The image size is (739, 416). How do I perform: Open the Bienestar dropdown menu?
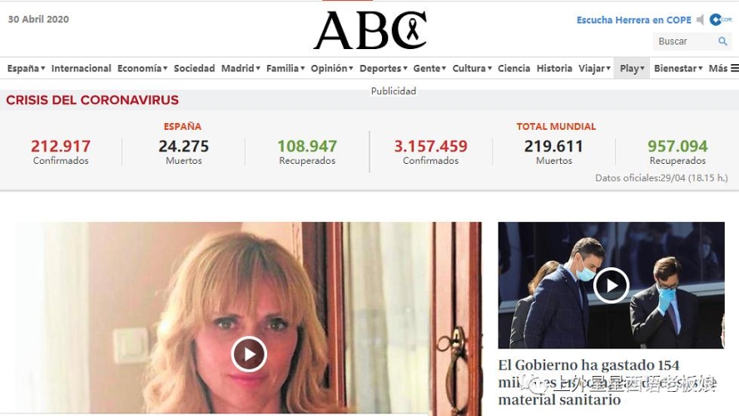(678, 68)
